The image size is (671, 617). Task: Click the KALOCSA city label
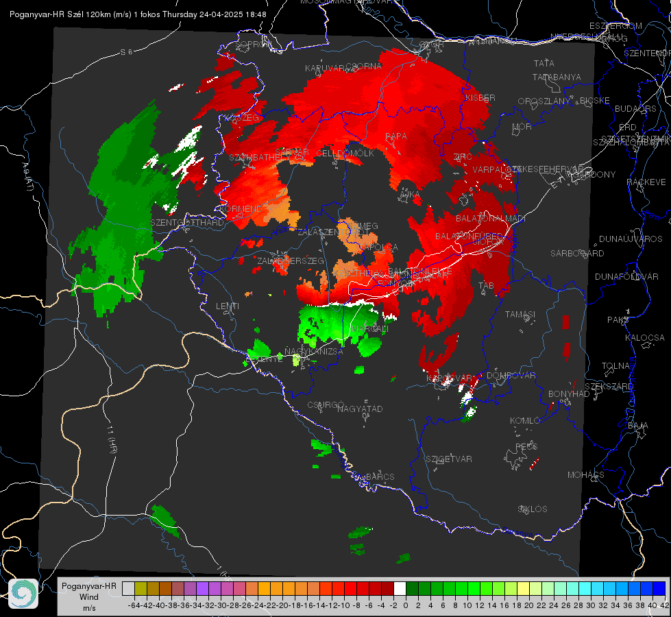point(644,338)
